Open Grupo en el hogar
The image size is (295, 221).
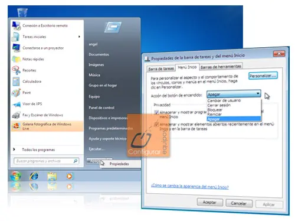click(103, 86)
